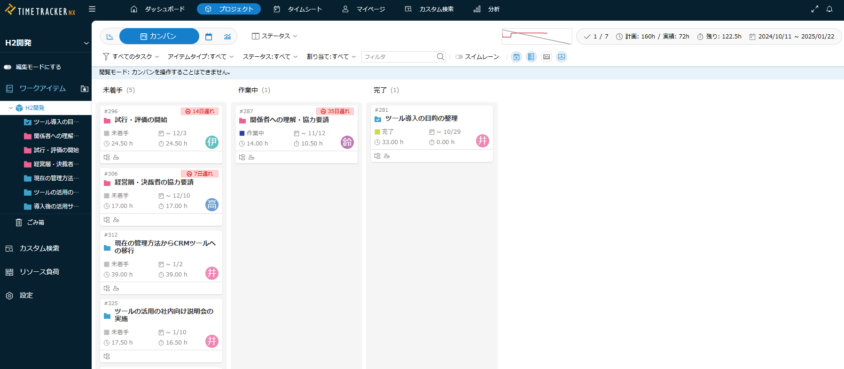Image resolution: width=844 pixels, height=369 pixels.
Task: Open notifications bell
Action: tap(829, 9)
